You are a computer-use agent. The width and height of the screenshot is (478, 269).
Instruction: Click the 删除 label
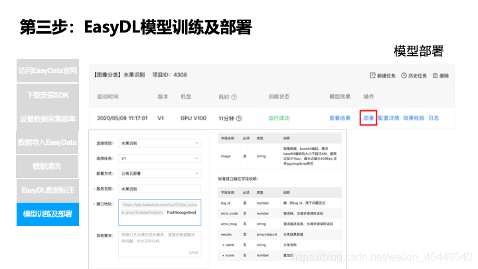444,76
